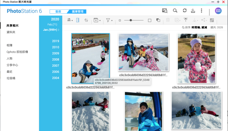Toggle the timeline view button
The height and width of the screenshot is (131, 228).
tap(78, 20)
